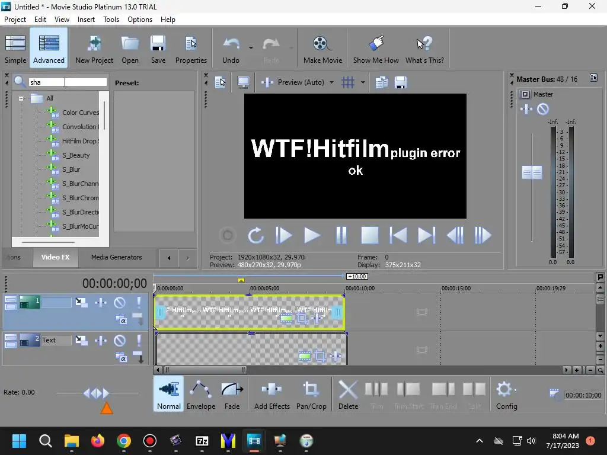The width and height of the screenshot is (607, 455).
Task: Mute video track 1
Action: click(x=120, y=302)
